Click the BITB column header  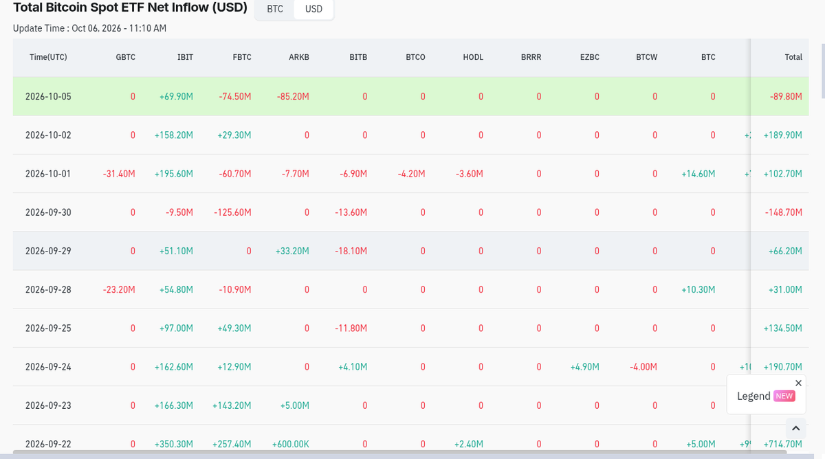(358, 57)
